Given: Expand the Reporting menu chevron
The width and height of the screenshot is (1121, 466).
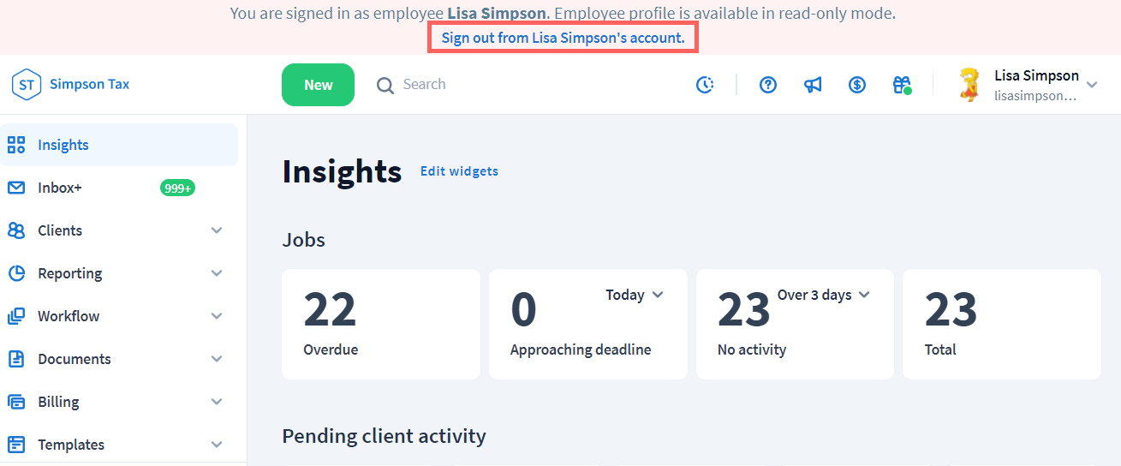Looking at the screenshot, I should tap(217, 273).
